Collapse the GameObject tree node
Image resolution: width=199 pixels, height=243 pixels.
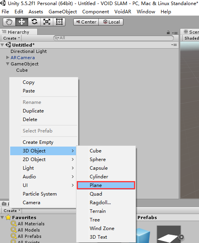(7, 64)
